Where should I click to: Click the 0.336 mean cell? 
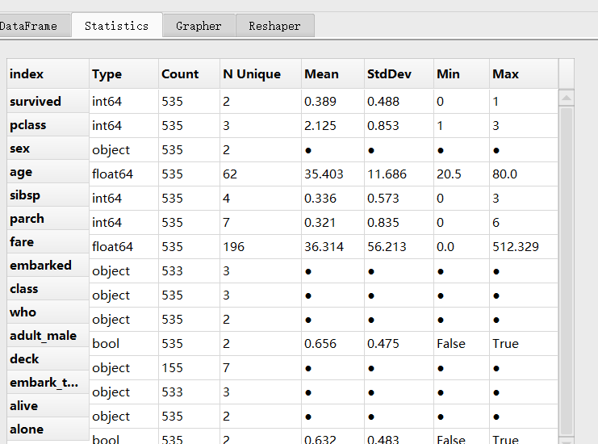coord(333,199)
